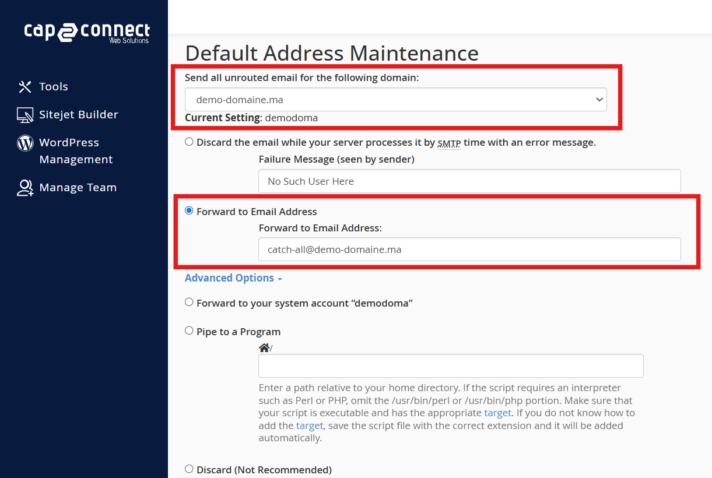
Task: Select the SMTP discard with error radio button
Action: (189, 142)
